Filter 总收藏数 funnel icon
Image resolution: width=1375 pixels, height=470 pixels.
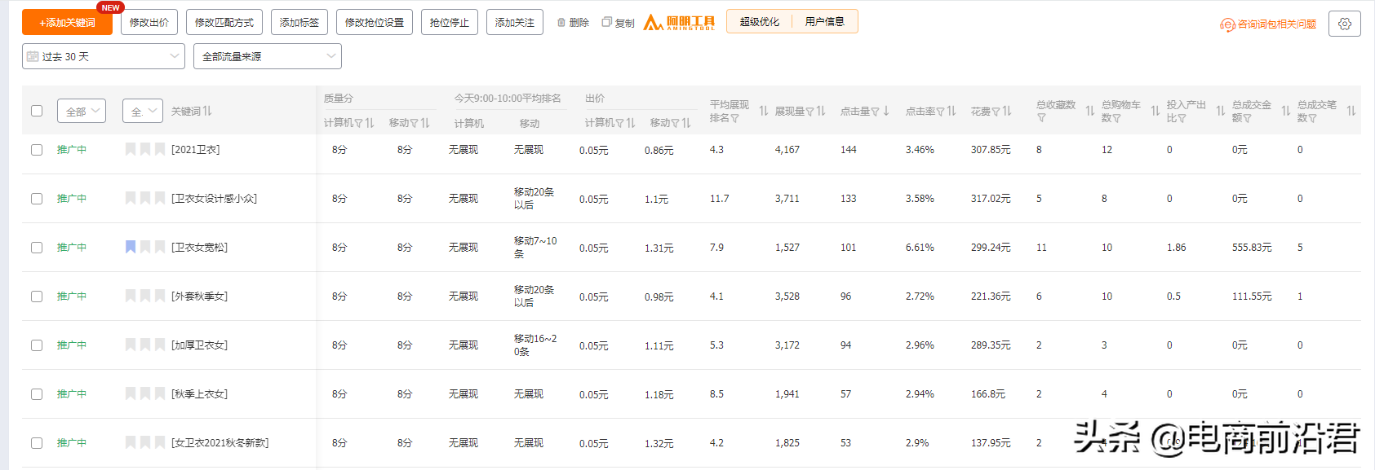1041,118
